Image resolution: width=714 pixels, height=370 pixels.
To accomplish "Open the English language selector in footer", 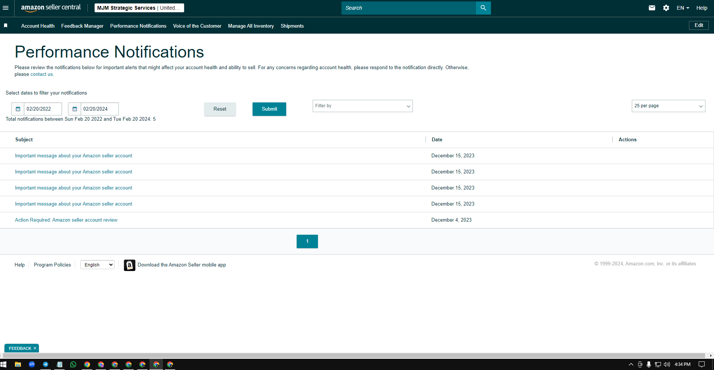I will pyautogui.click(x=98, y=265).
